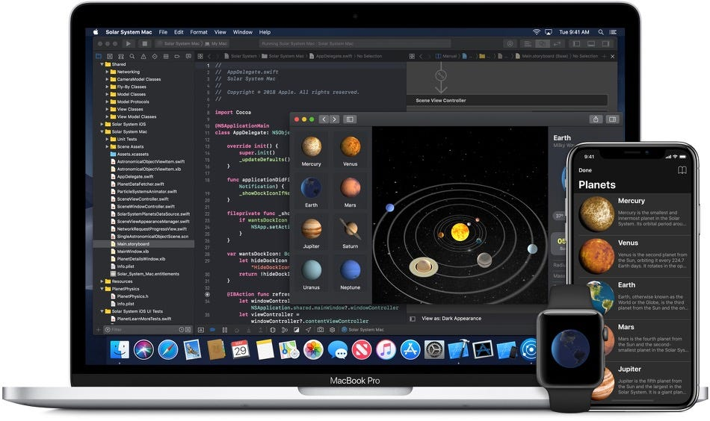Open the Test navigator diamond icon

pos(155,57)
